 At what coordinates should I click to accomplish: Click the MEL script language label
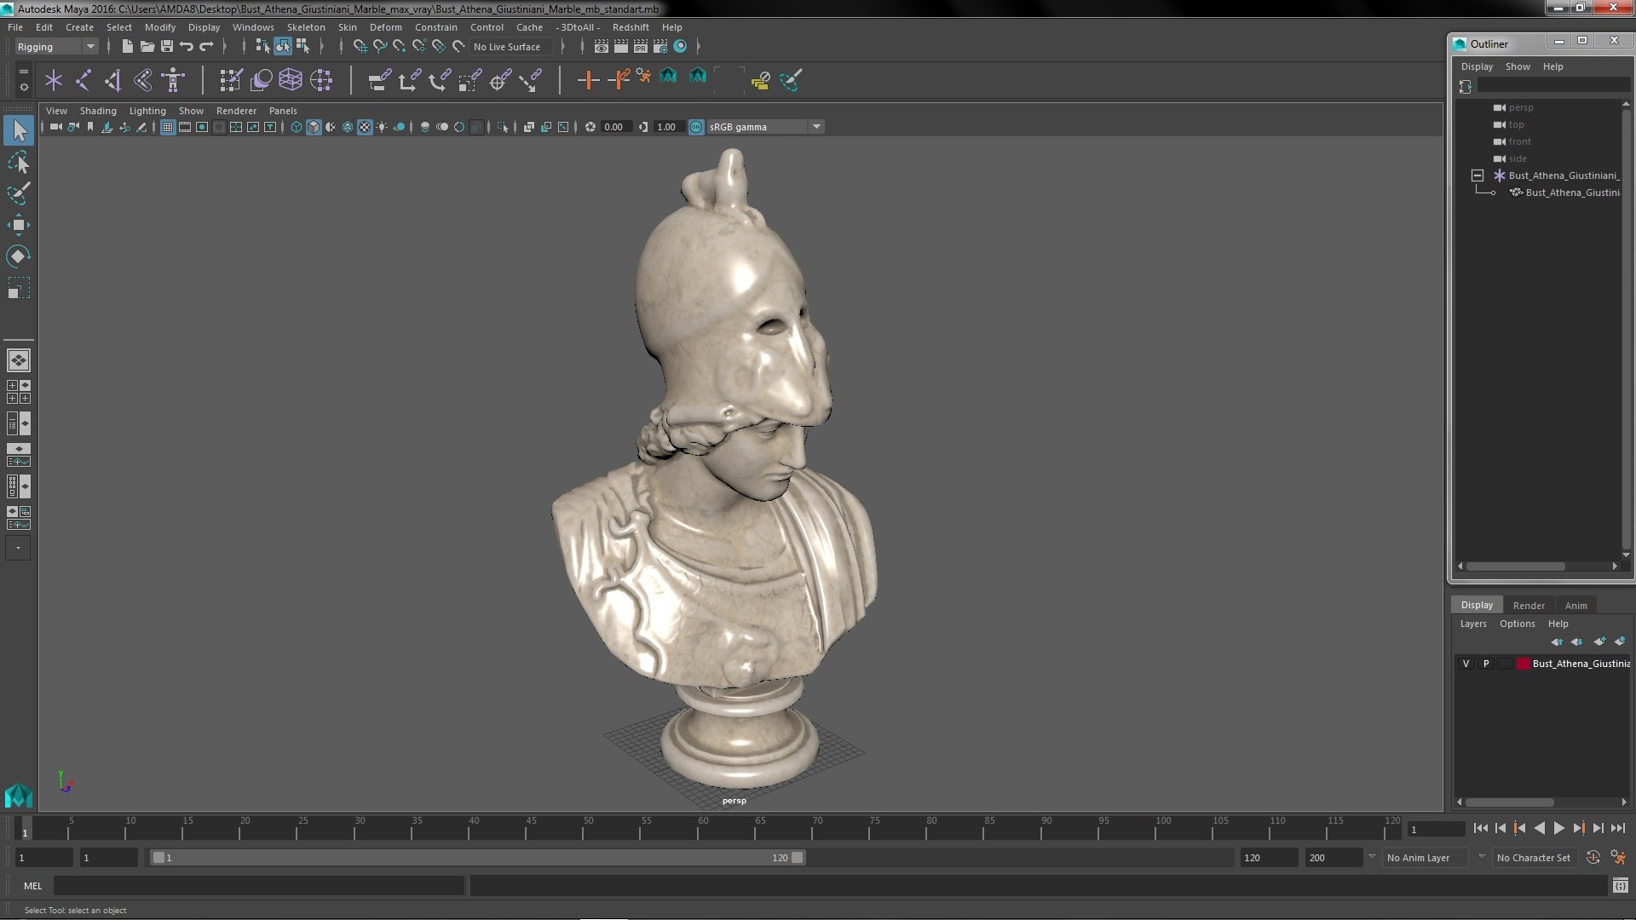(32, 886)
